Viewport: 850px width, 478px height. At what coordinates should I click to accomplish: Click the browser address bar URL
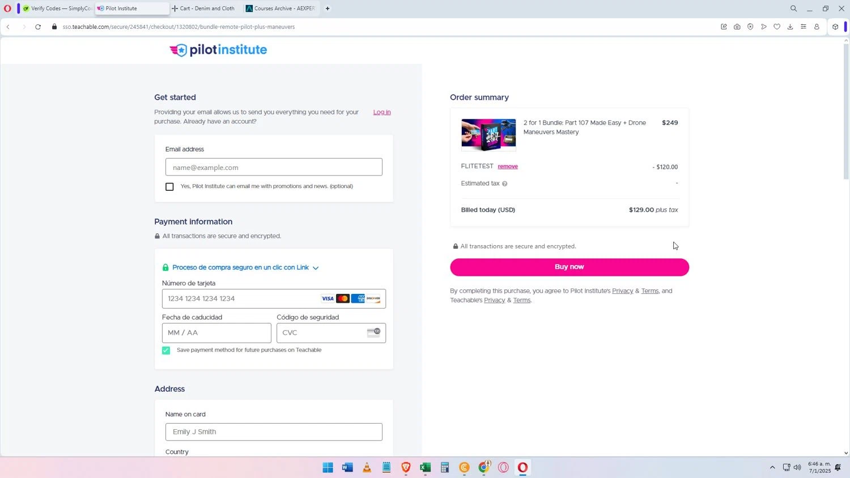(x=178, y=27)
